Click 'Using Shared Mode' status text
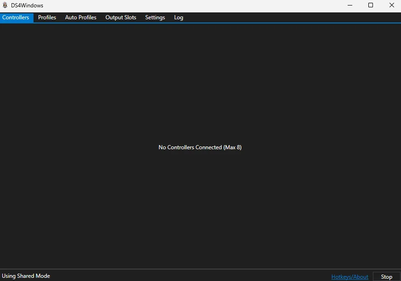 coord(26,276)
